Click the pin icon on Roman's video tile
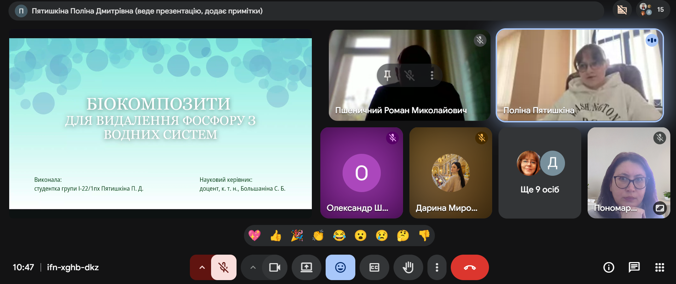The height and width of the screenshot is (284, 676). coord(387,75)
